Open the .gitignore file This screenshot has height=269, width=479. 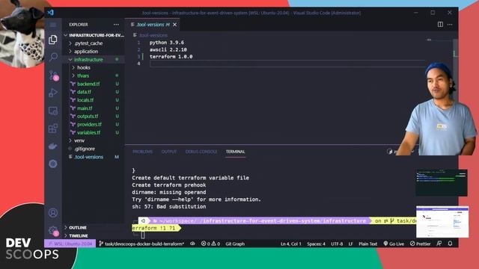point(94,149)
